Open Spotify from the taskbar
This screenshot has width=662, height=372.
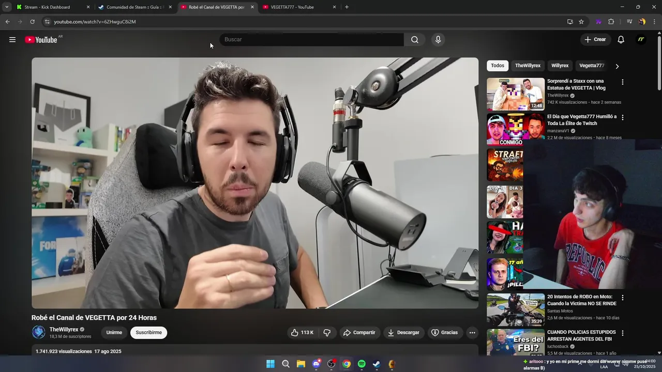(x=362, y=364)
